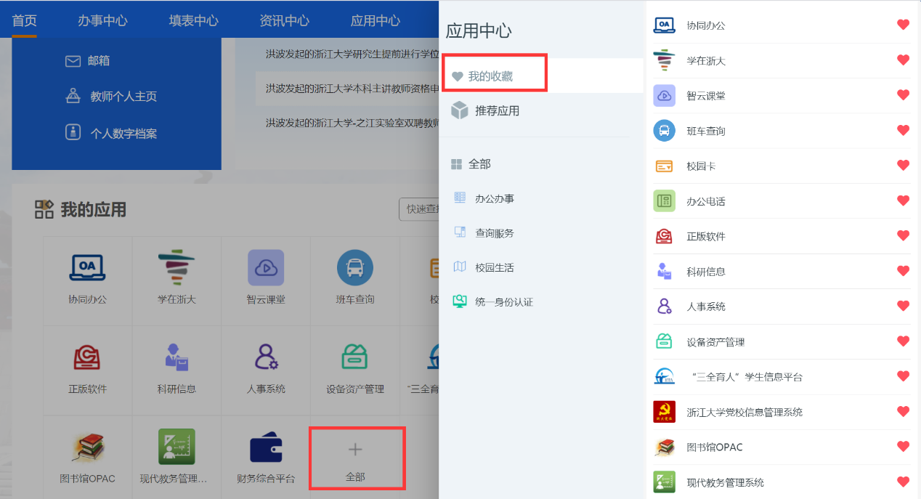Click the 快速查找 search field
This screenshot has width=921, height=499.
pos(419,209)
